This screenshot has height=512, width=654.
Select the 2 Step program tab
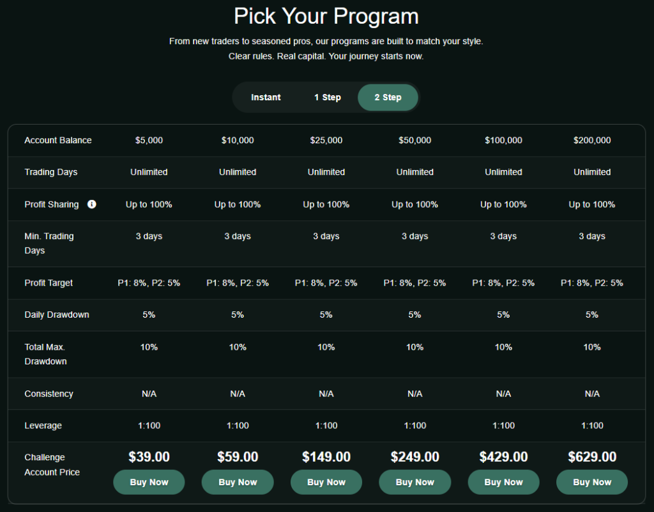pos(388,97)
